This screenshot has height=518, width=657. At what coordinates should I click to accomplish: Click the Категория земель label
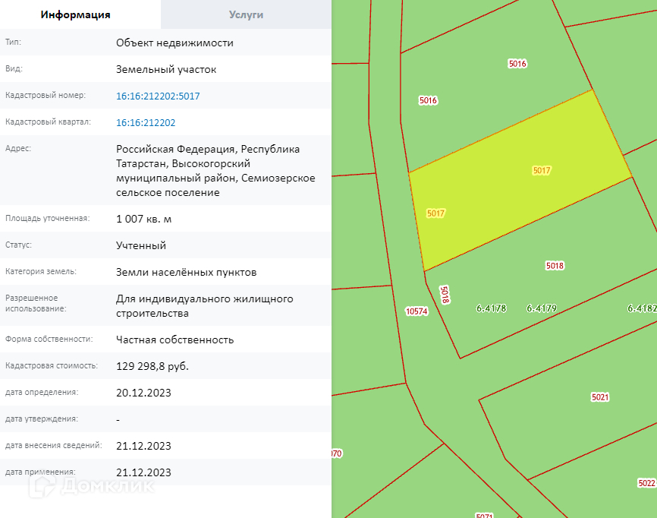(x=41, y=271)
